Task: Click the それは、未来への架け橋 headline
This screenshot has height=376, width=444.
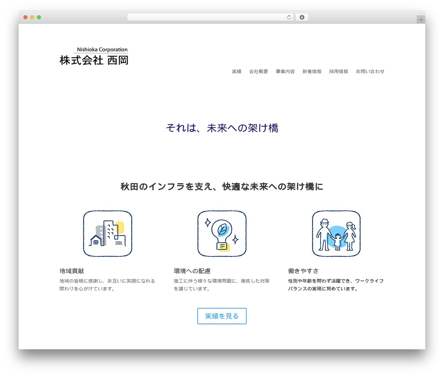Action: 222,128
